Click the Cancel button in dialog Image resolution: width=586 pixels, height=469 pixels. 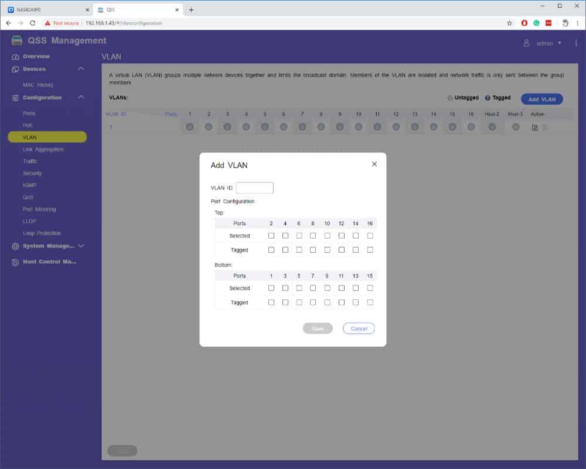[359, 329]
